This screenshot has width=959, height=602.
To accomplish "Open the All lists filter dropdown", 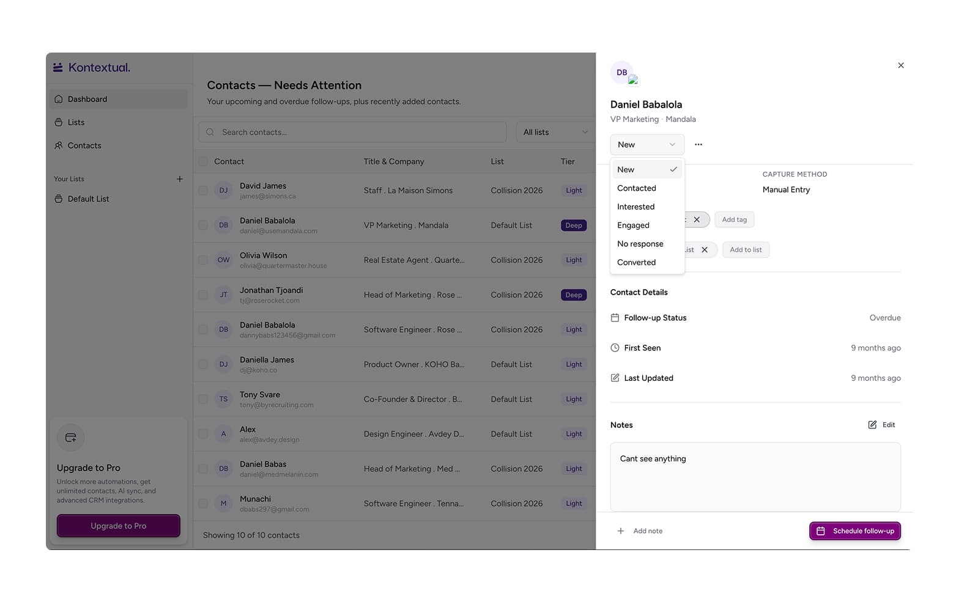I will (555, 132).
